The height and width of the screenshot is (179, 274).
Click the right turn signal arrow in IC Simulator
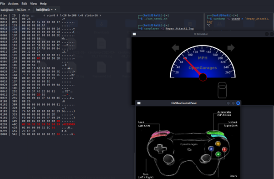click(x=231, y=48)
